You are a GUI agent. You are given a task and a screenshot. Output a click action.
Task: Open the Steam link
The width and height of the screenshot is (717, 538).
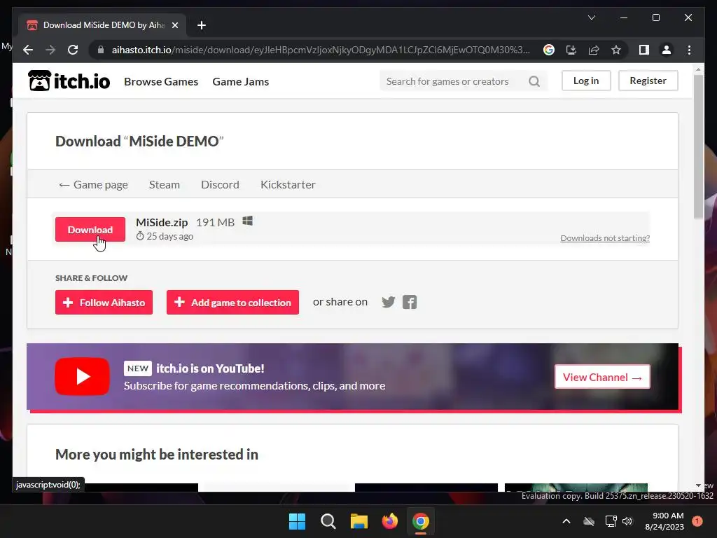164,184
